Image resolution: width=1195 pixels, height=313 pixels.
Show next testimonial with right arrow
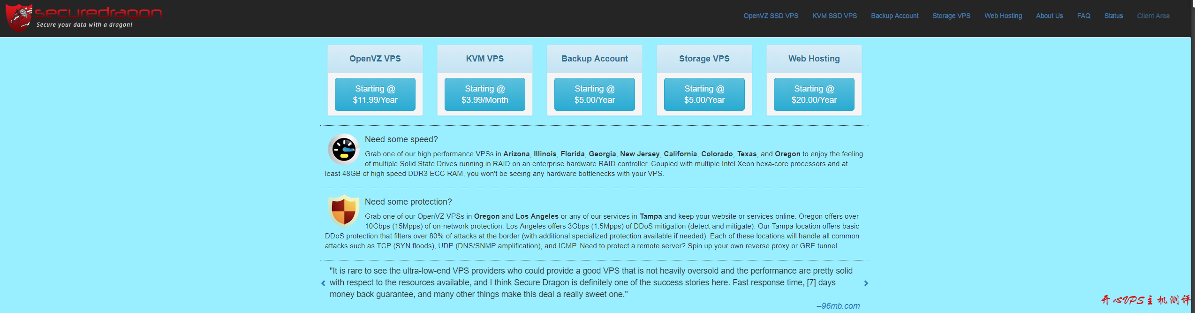click(x=866, y=283)
